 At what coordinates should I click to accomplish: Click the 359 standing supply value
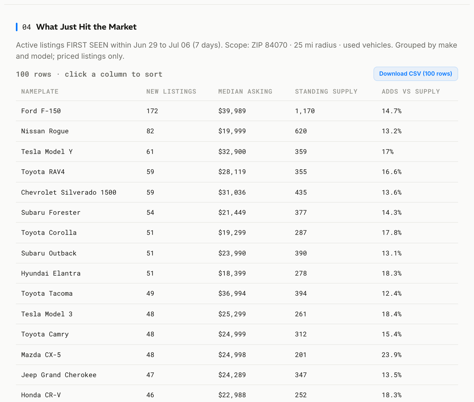[x=301, y=152]
